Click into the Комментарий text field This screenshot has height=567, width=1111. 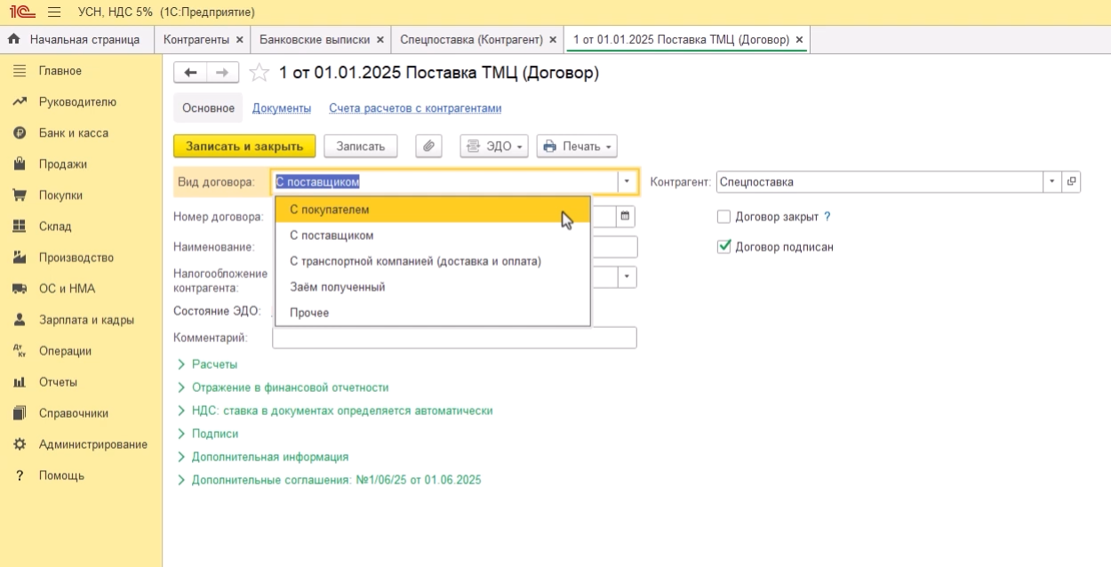click(x=454, y=338)
